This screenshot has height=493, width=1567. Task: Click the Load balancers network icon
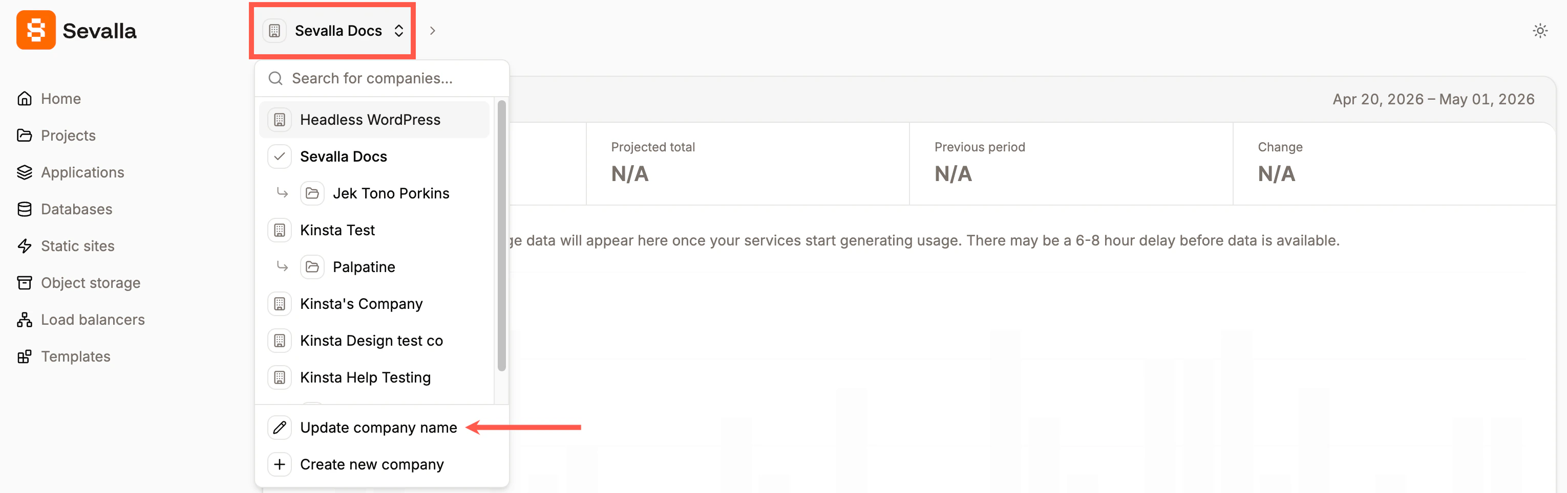click(25, 320)
